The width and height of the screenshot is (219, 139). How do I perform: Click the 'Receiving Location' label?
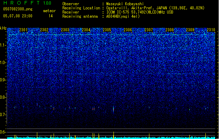click(x=81, y=8)
